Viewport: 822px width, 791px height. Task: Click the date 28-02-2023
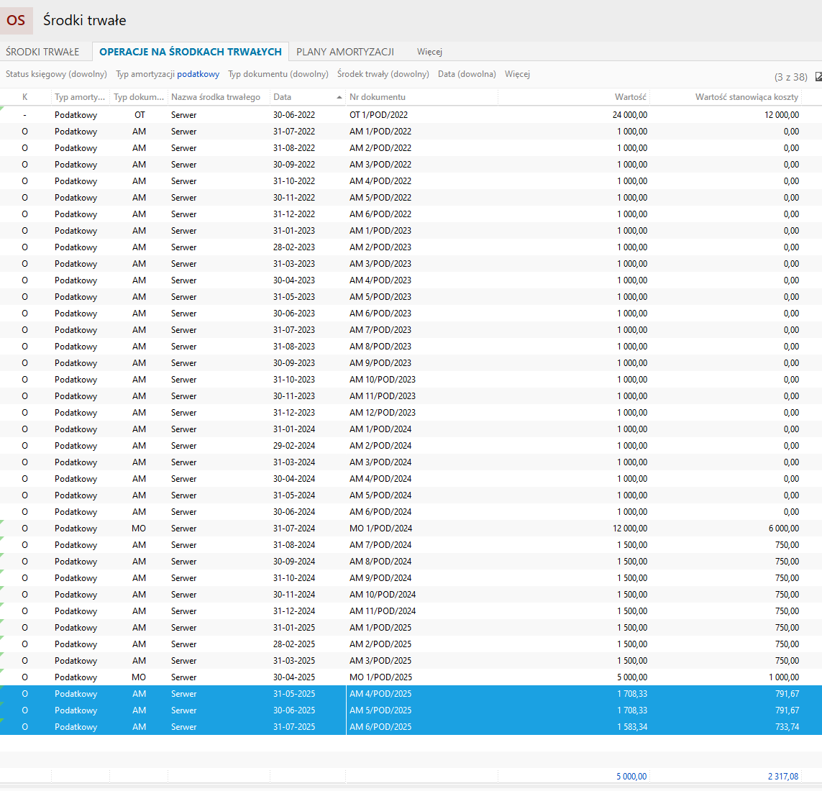point(293,247)
